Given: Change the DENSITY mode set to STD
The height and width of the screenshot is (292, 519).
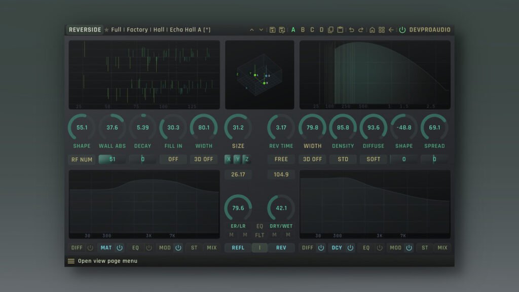Looking at the screenshot, I should coord(343,159).
